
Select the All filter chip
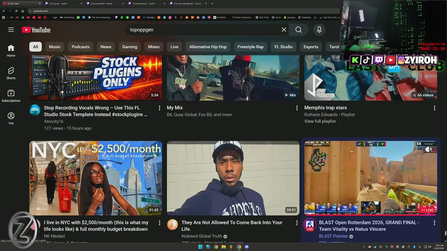pos(36,47)
